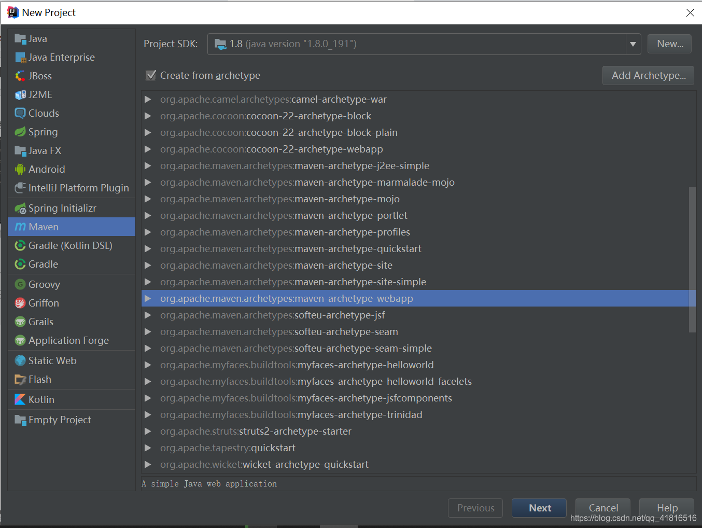
Task: Click the J2ME icon
Action: [x=20, y=94]
